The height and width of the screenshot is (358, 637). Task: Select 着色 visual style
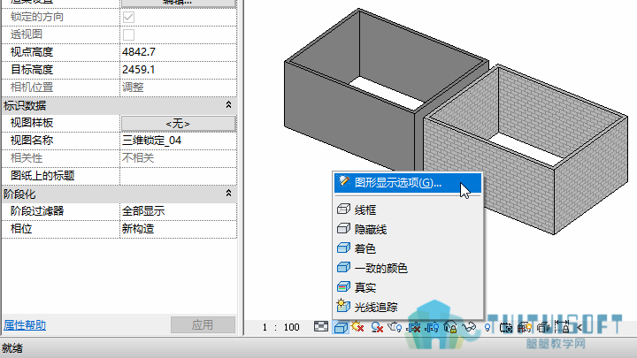[408, 248]
